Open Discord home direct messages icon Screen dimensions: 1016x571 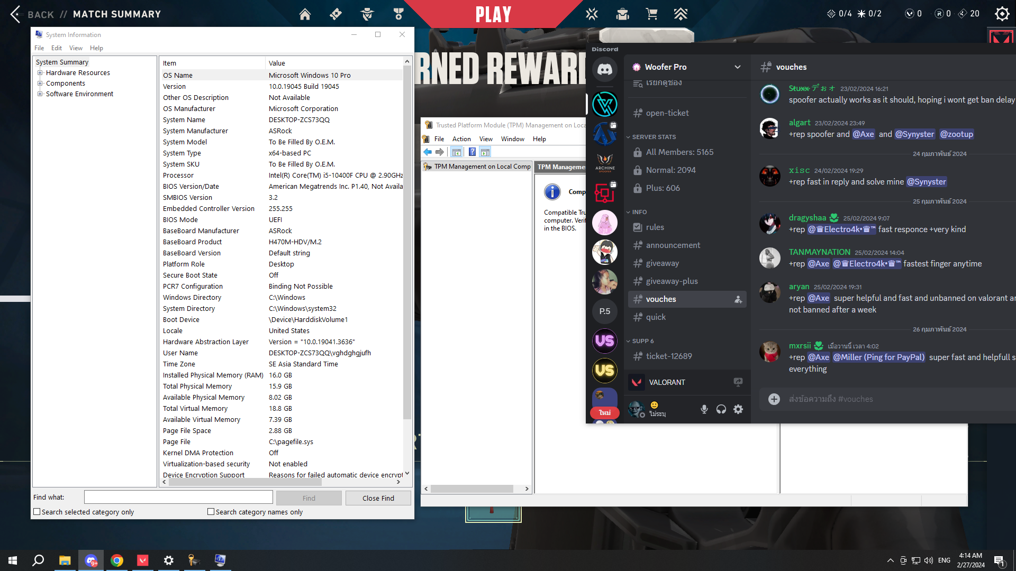click(605, 69)
